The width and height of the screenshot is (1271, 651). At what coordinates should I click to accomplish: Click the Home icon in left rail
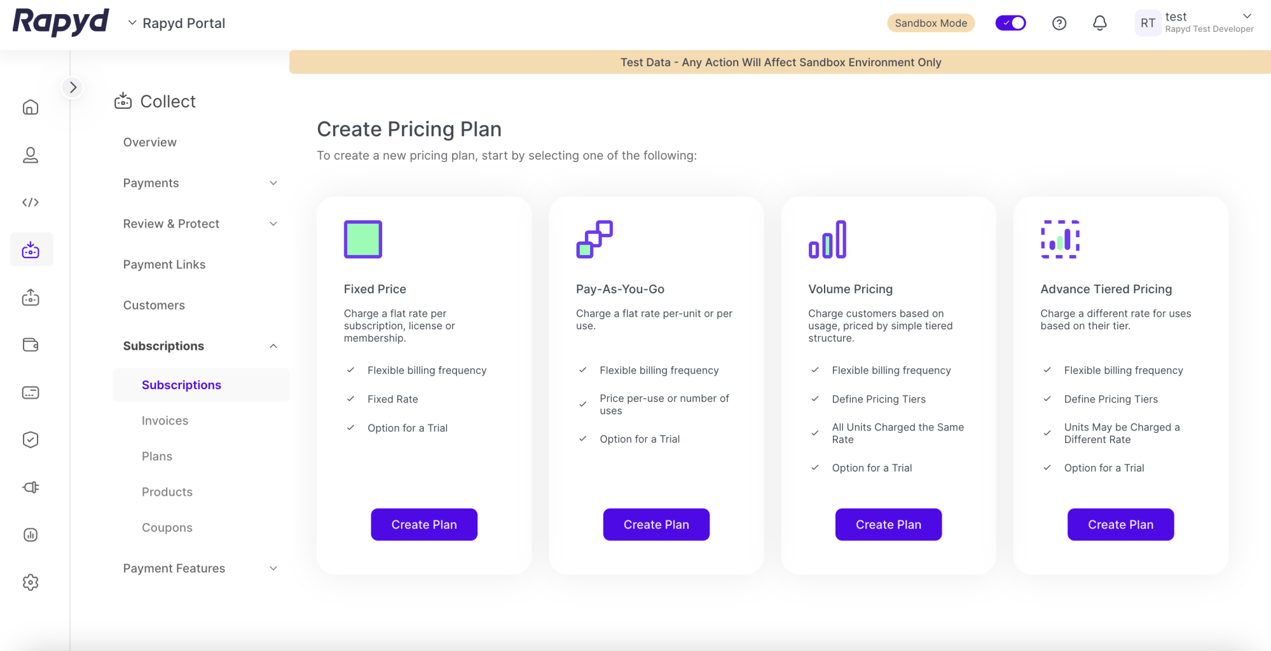pos(31,107)
